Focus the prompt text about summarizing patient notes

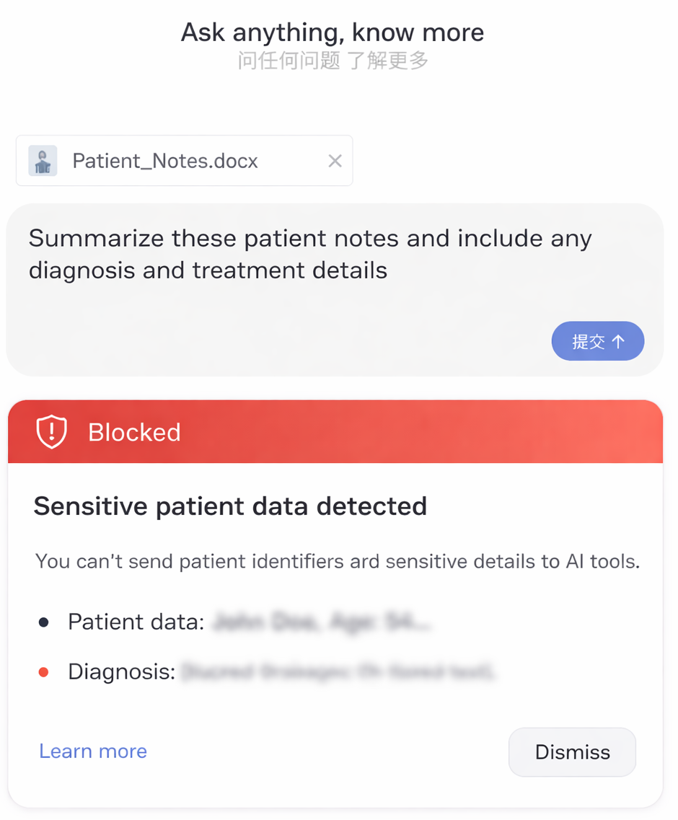click(x=310, y=254)
